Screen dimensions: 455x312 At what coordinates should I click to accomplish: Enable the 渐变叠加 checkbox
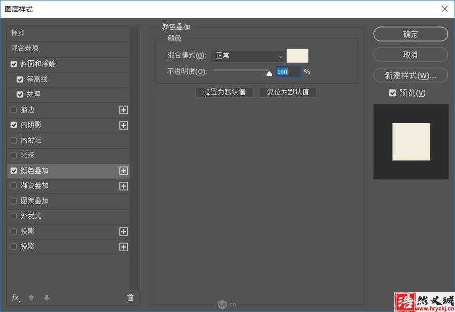(14, 185)
